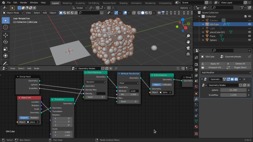
Task: Click Attribute name field showing scale
Action: click(134, 91)
